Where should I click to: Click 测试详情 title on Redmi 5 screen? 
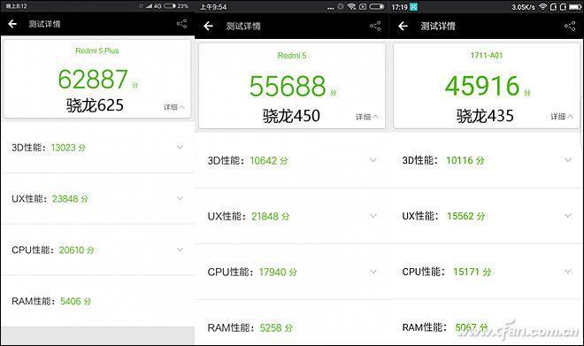[243, 26]
